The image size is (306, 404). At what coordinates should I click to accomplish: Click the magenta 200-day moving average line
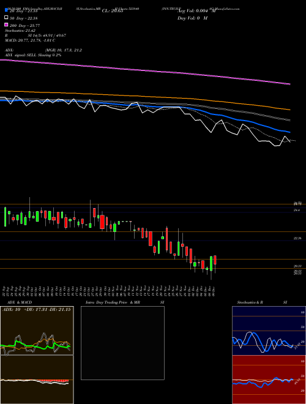pyautogui.click(x=145, y=70)
